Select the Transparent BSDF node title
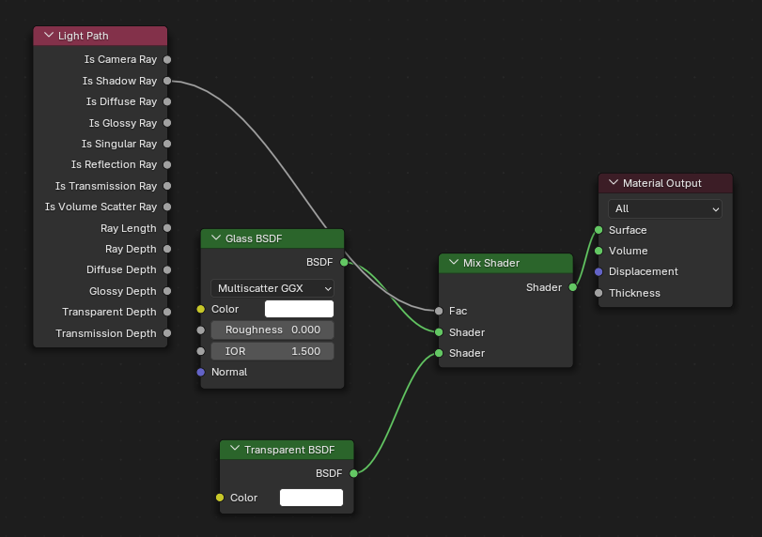762x537 pixels. 289,450
